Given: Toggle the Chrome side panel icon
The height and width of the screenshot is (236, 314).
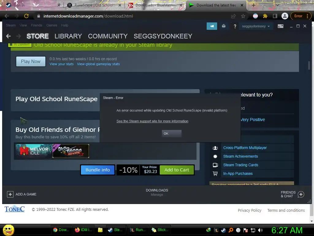Looking at the screenshot, I should coord(275,16).
